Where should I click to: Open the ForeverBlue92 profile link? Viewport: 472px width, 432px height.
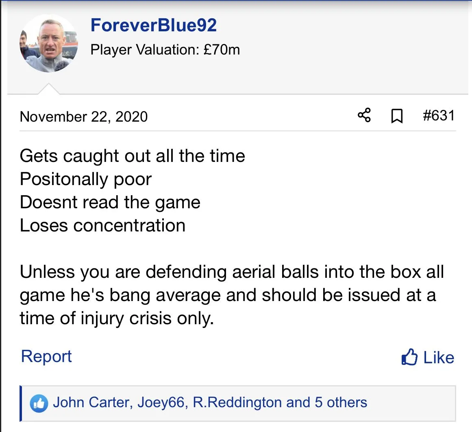[153, 25]
